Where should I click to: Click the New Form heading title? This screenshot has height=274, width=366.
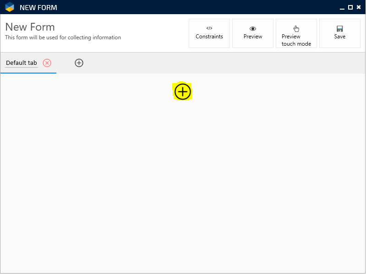click(30, 27)
